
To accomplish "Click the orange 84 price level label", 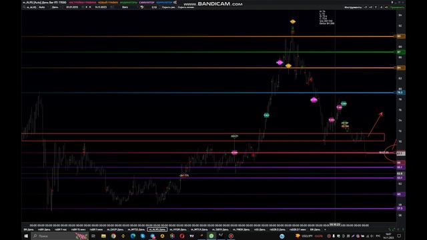I will [x=400, y=68].
